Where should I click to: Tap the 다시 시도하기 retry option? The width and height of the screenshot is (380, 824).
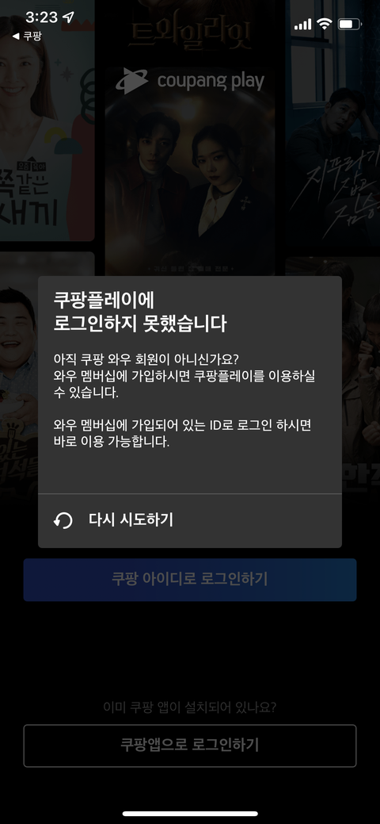189,521
